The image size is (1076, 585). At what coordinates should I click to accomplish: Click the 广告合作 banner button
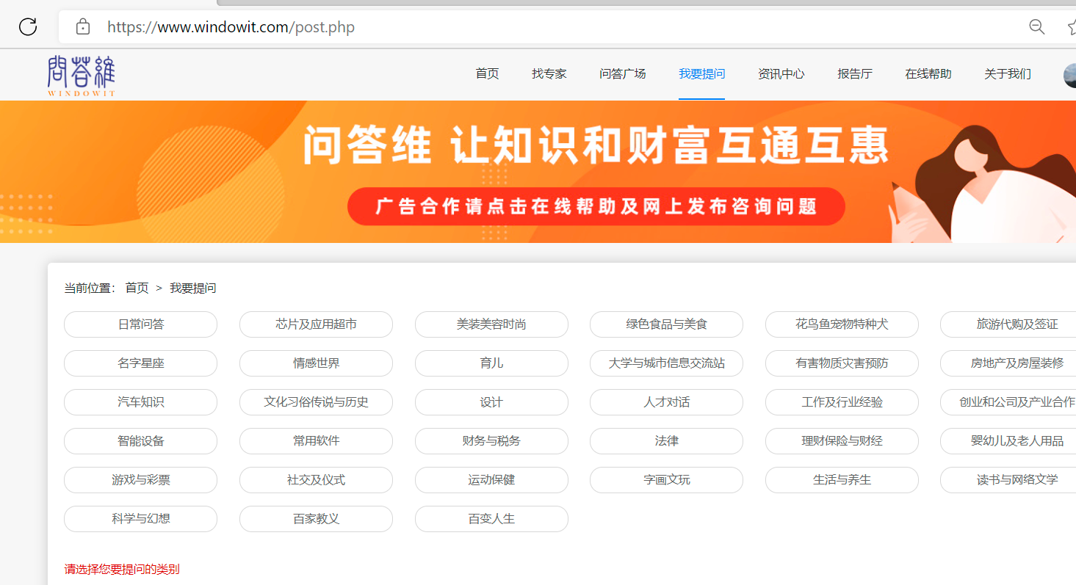pos(596,206)
